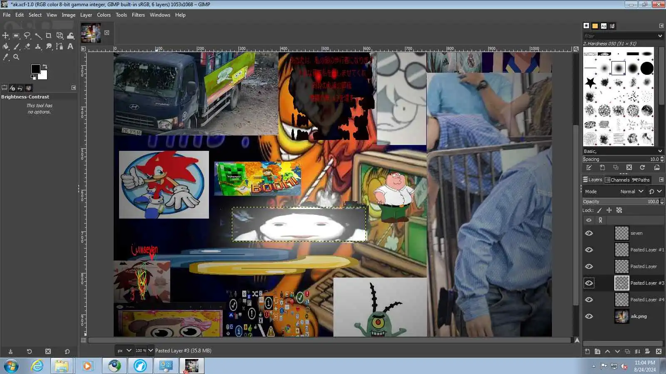Lower the selected layer one step
This screenshot has width=666, height=374.
(x=617, y=352)
